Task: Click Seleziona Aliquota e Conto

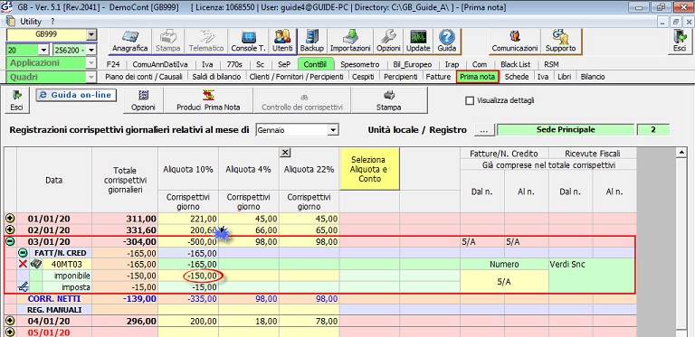Action: [x=369, y=169]
